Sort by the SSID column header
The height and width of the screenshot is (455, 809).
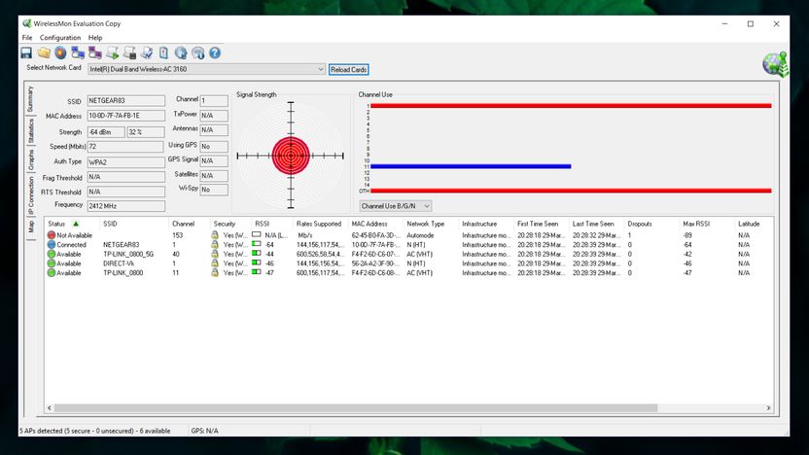[110, 224]
